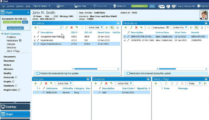Click the Renew Rx toolbar button
The image size is (209, 120).
pyautogui.click(x=120, y=6)
